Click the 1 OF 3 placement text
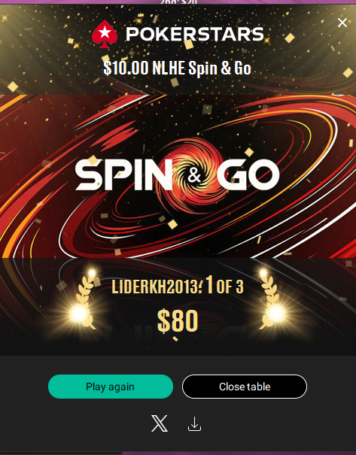Screen dimensions: 356x455 click(x=225, y=286)
